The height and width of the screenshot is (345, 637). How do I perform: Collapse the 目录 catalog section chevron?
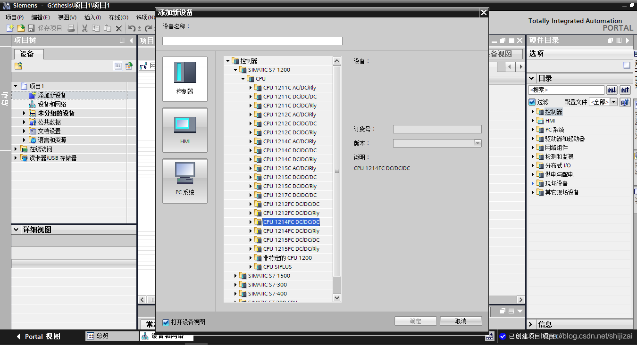coord(532,78)
